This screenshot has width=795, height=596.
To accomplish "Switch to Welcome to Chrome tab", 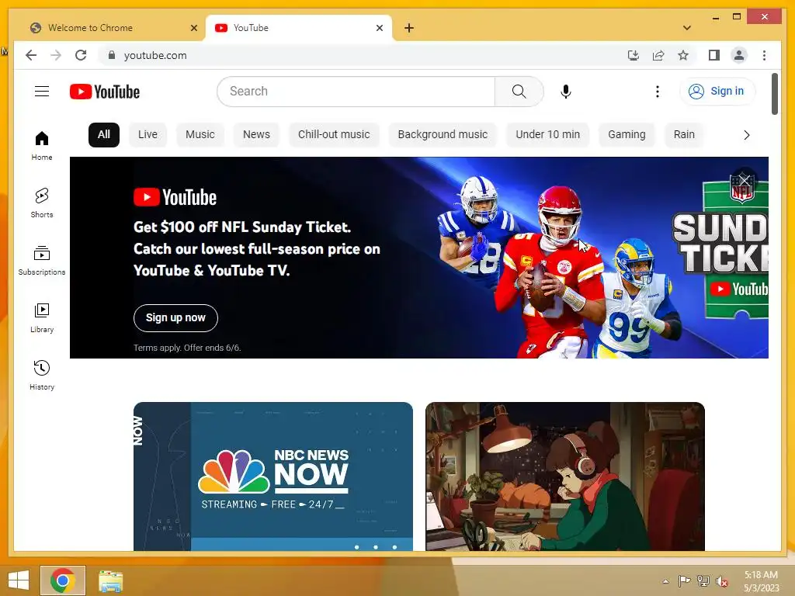I will coord(113,28).
